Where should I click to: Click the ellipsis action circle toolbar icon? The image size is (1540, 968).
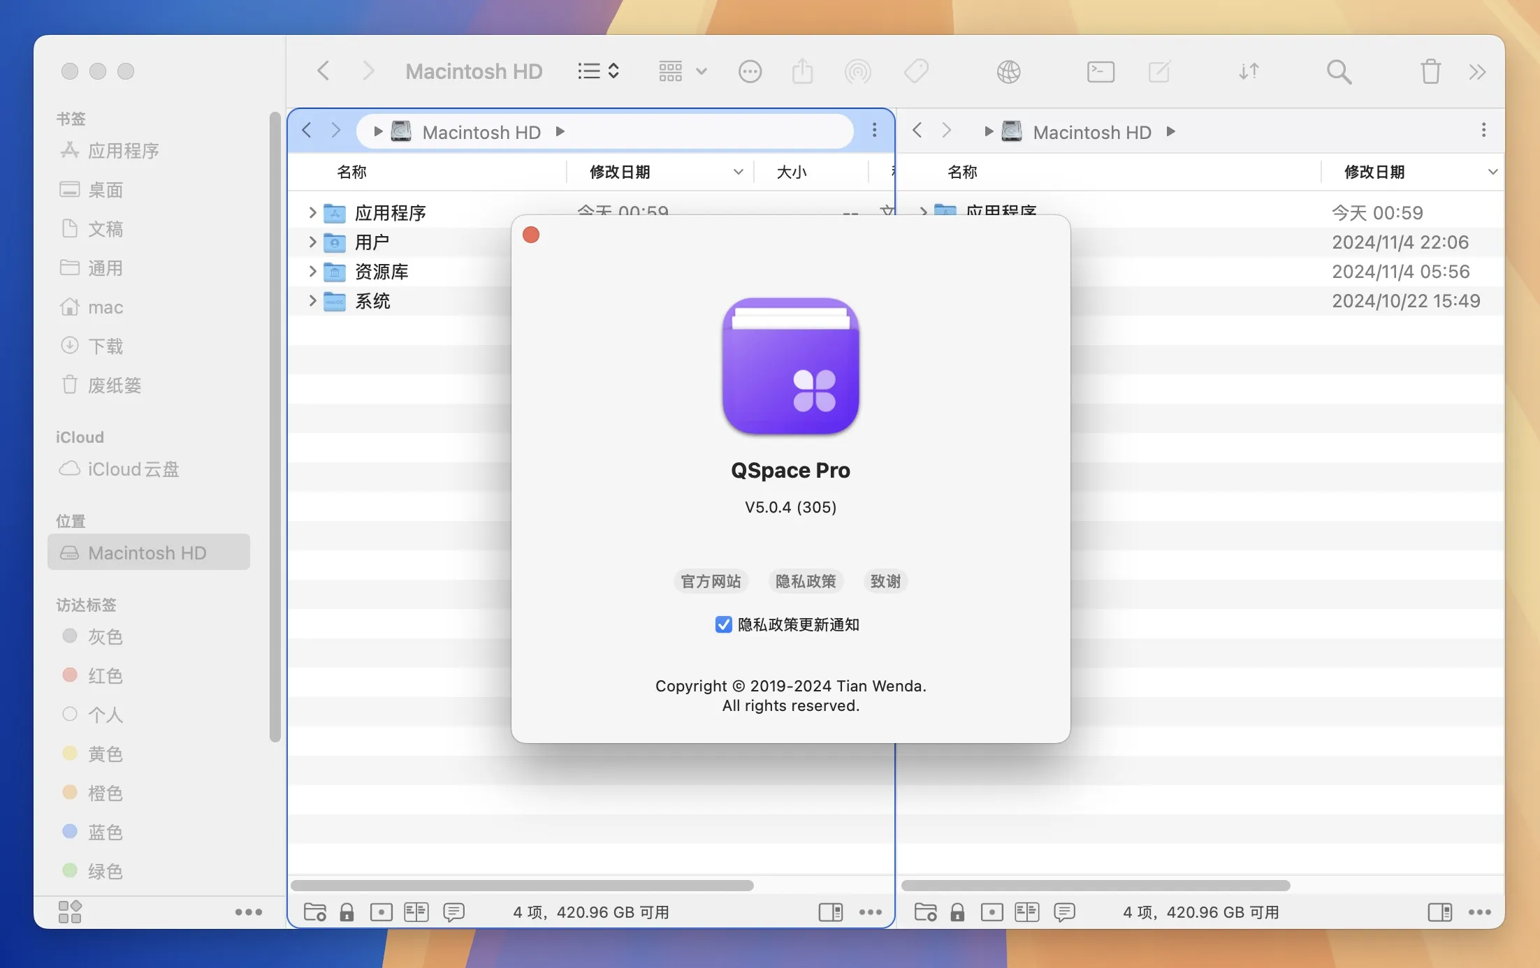(x=750, y=71)
